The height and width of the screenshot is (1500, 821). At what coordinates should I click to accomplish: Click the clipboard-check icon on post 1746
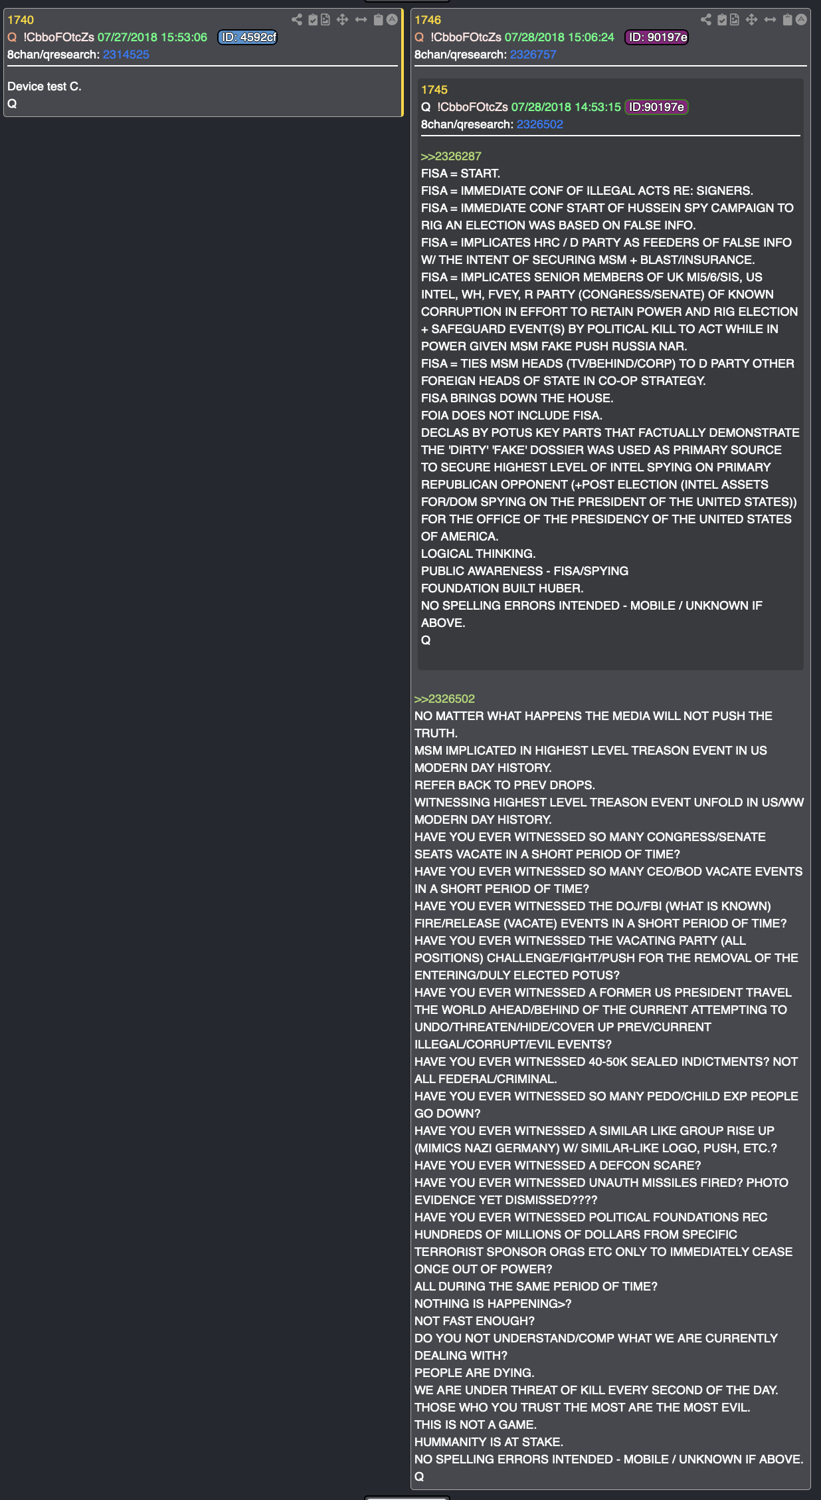pyautogui.click(x=722, y=20)
